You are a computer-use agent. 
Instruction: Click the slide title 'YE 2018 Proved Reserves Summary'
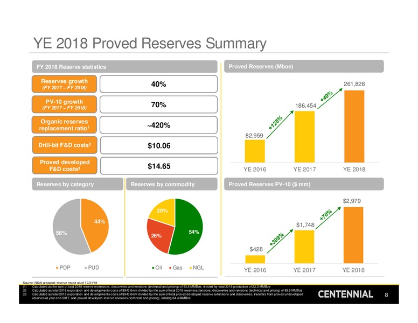coord(150,43)
